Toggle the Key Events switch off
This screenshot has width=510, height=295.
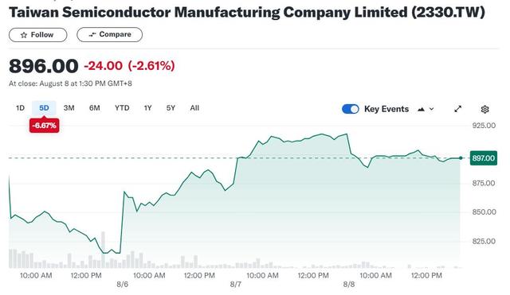pyautogui.click(x=351, y=109)
